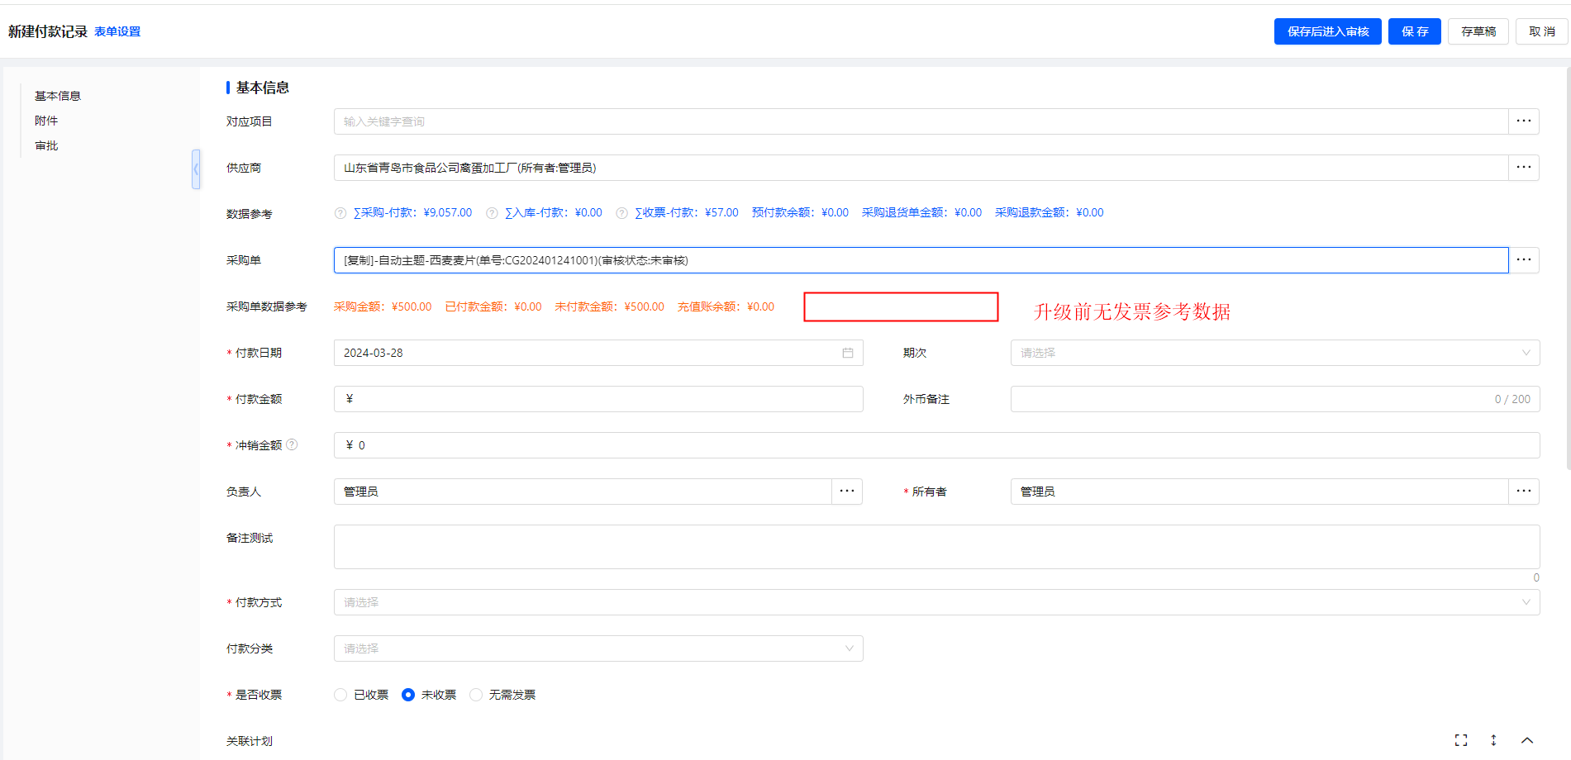The width and height of the screenshot is (1571, 760).
Task: Show help tip beside 冲销金额
Action: [292, 444]
